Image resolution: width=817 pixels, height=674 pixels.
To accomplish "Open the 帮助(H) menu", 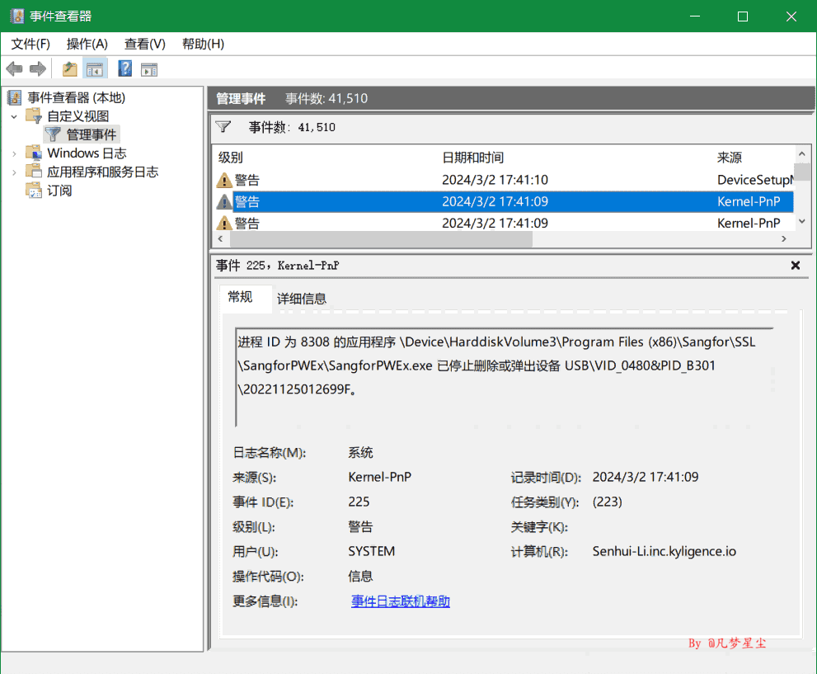I will 203,45.
